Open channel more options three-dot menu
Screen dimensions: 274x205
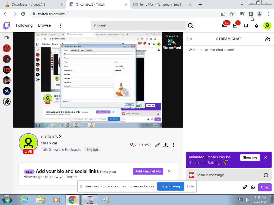[173, 145]
